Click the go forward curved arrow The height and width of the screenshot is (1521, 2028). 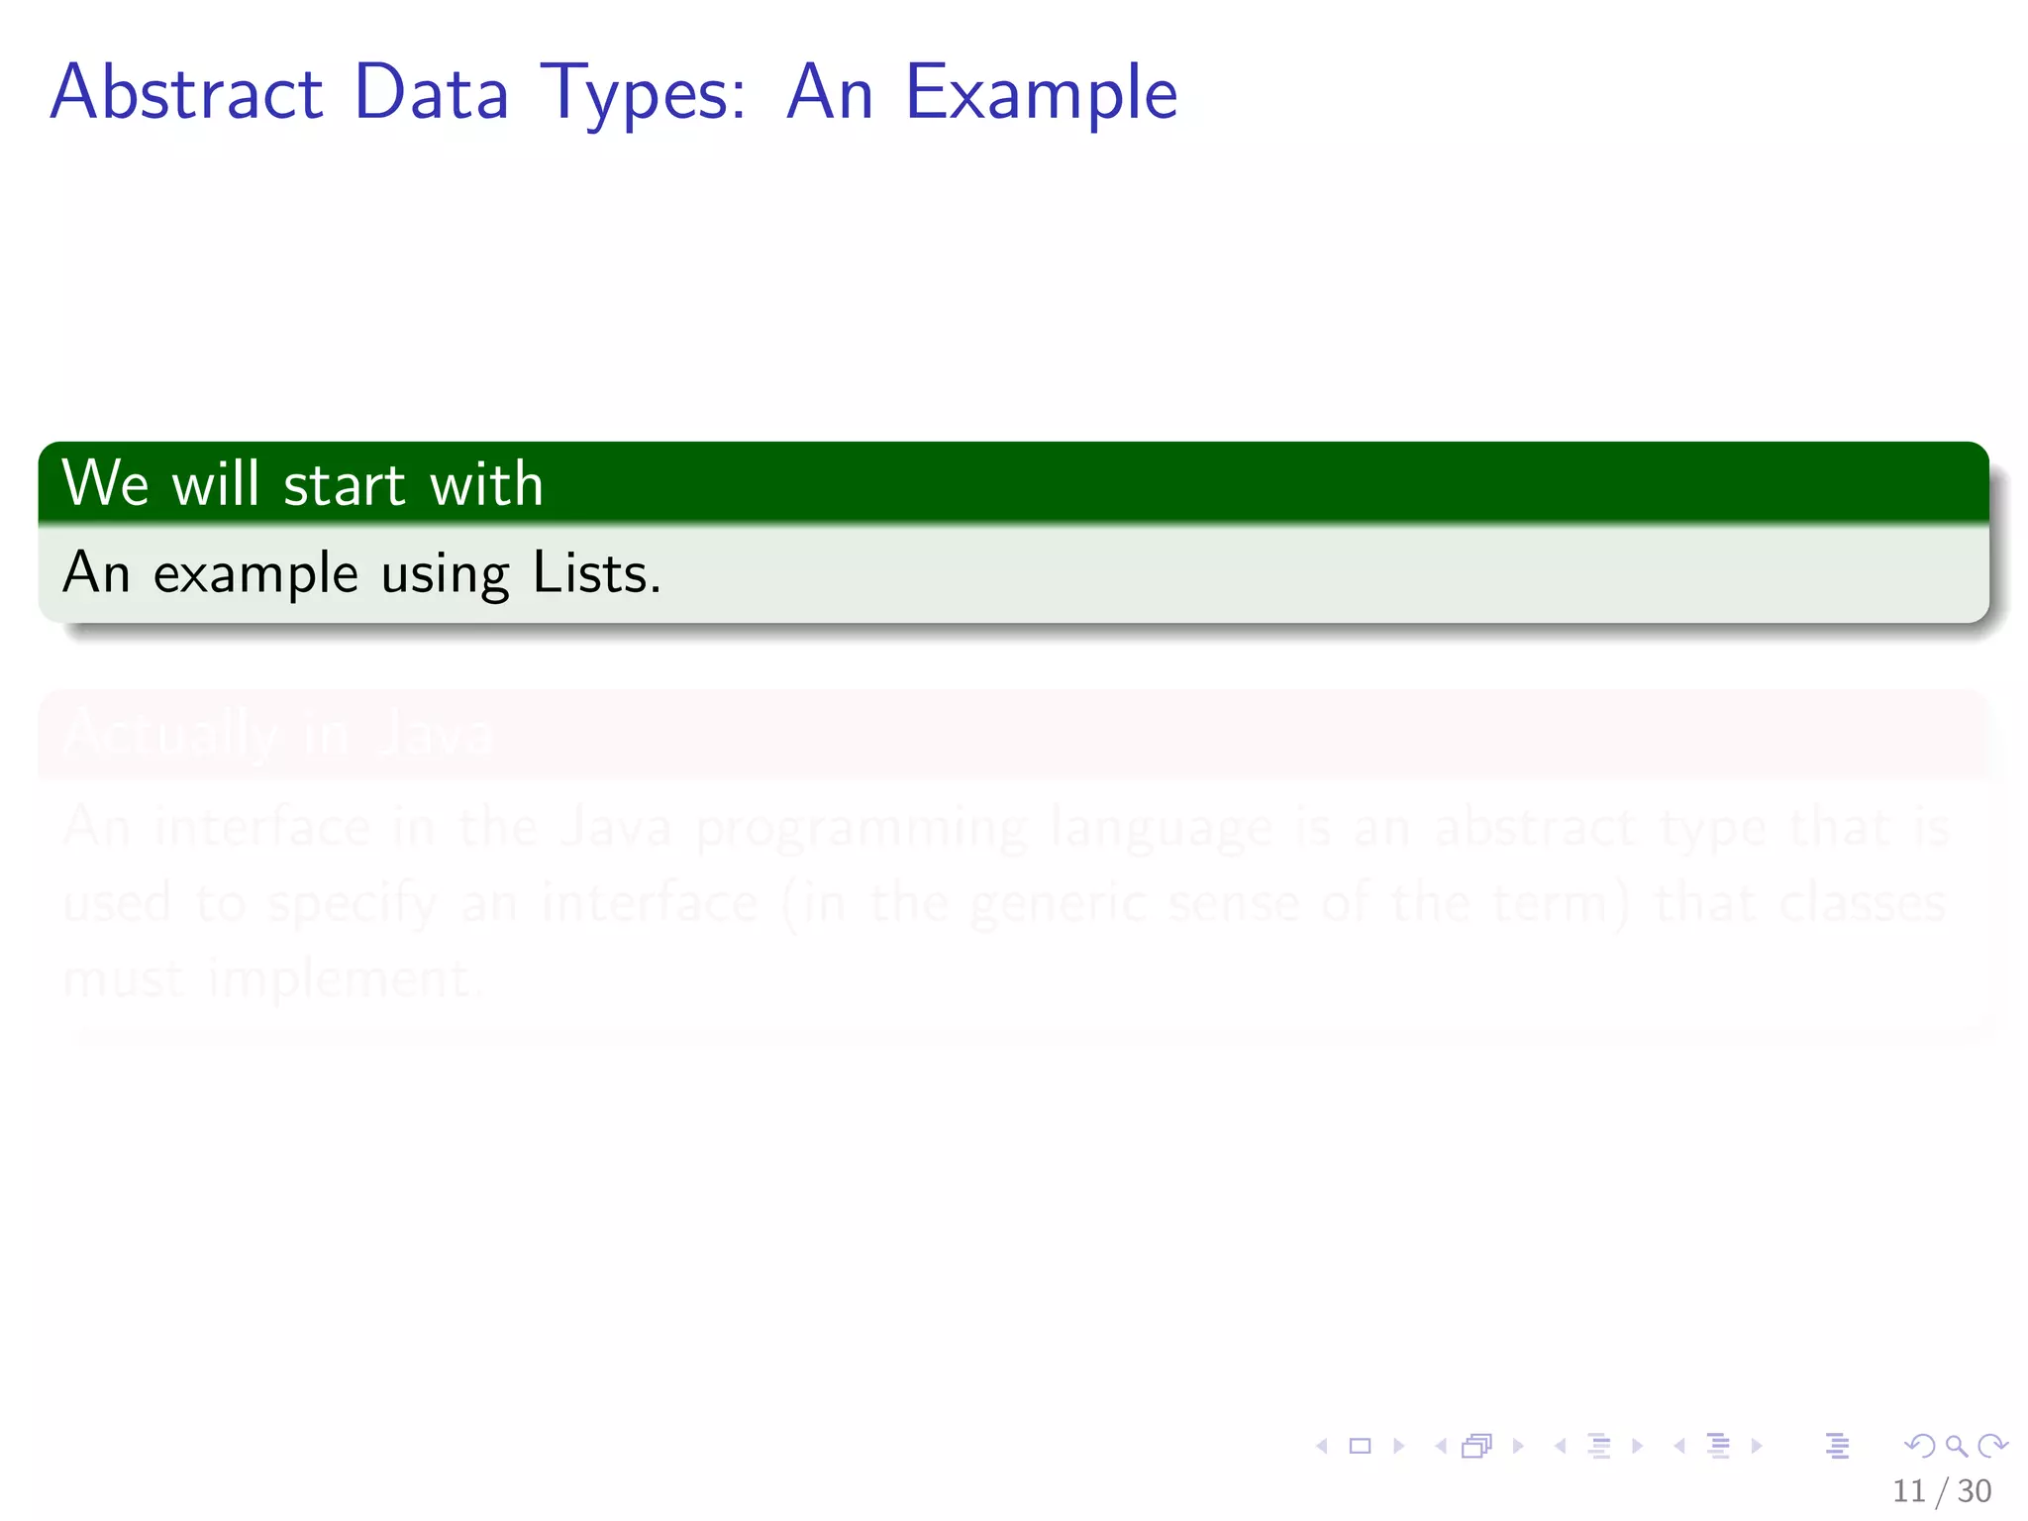(1992, 1447)
